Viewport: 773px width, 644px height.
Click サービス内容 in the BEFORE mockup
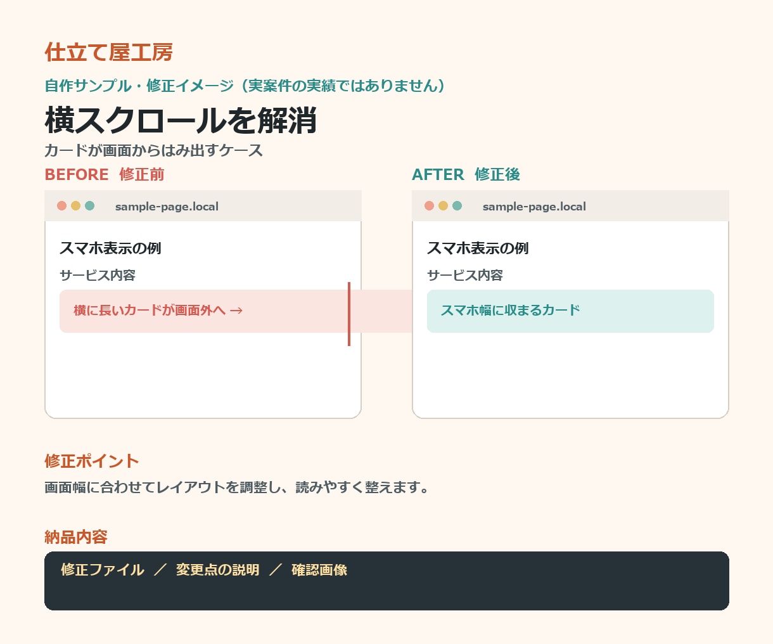98,276
